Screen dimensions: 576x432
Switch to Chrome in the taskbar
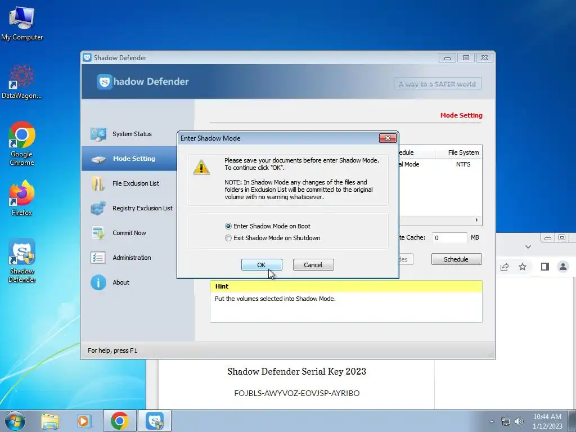119,421
